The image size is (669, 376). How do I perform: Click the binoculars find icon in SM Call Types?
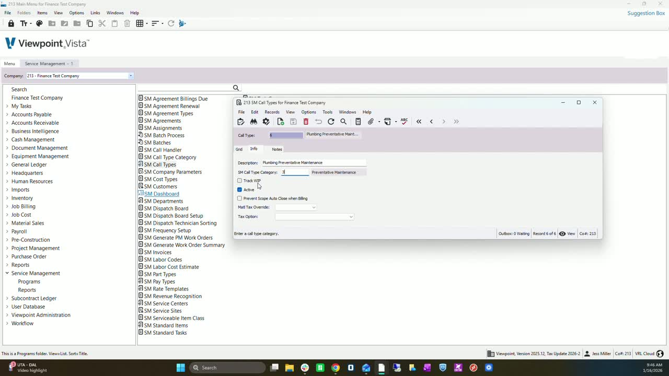tap(253, 122)
